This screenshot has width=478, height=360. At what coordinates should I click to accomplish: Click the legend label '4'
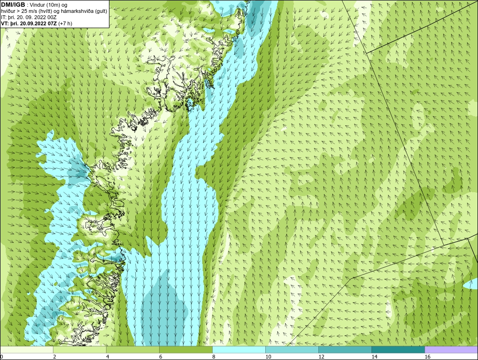107,357
